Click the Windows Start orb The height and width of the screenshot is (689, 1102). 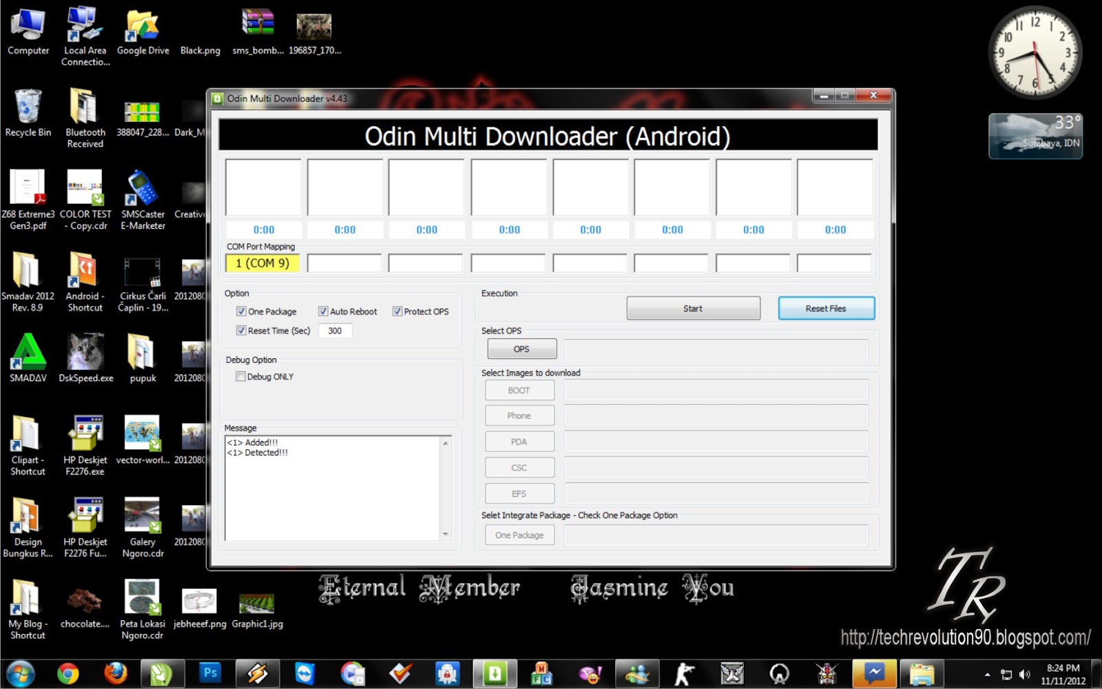click(x=21, y=673)
